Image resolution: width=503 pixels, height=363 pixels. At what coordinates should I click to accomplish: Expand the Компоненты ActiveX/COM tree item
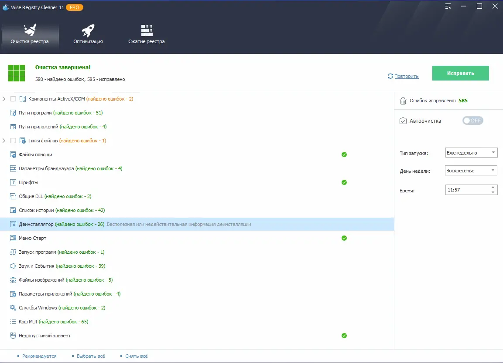4,99
